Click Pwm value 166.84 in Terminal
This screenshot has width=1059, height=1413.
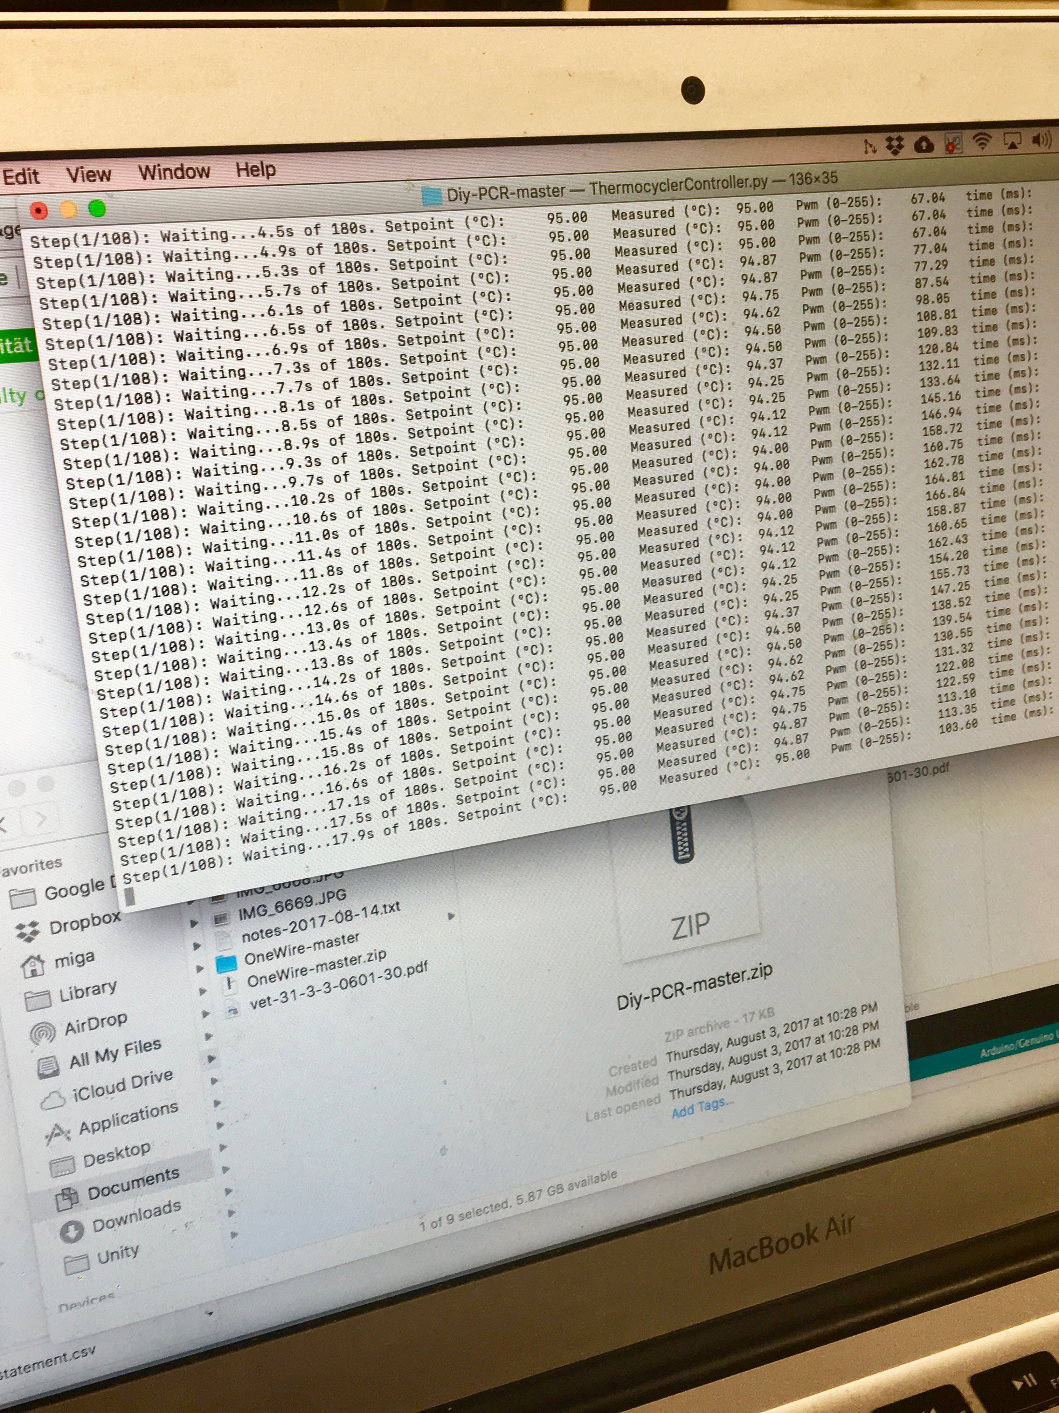[947, 494]
